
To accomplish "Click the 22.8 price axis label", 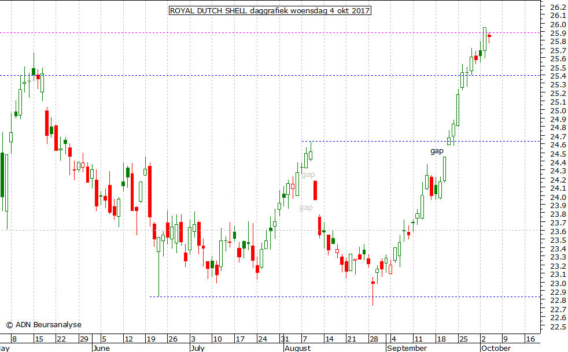I will click(x=558, y=300).
